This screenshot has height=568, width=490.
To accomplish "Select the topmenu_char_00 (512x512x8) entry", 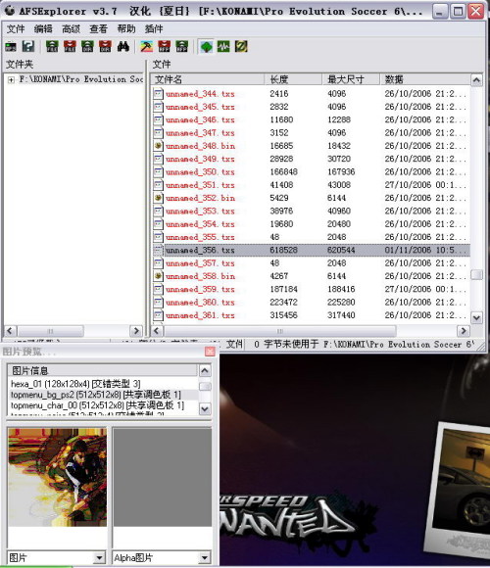I will pos(97,405).
